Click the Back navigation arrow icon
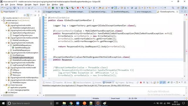188x106 pixels. pos(153,8)
